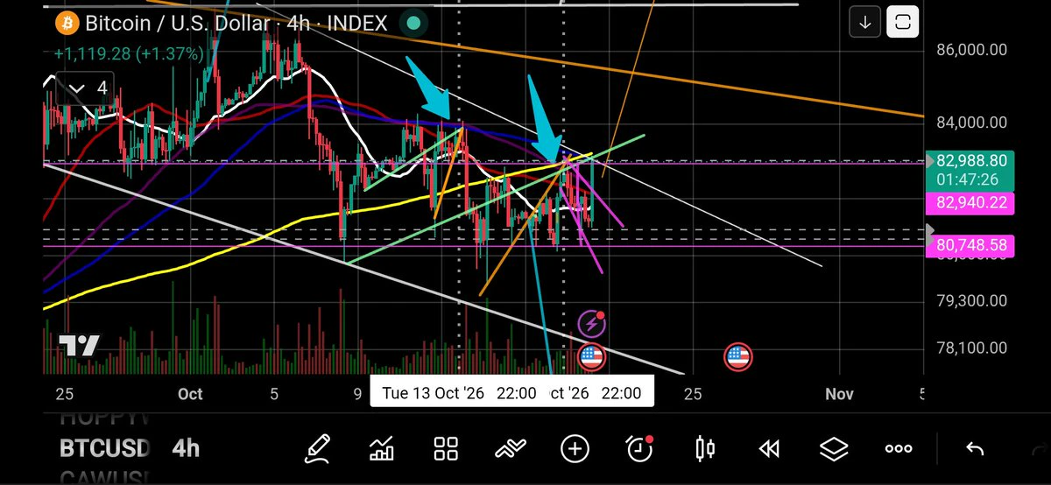
Task: Open the alerts clock icon
Action: pos(640,448)
